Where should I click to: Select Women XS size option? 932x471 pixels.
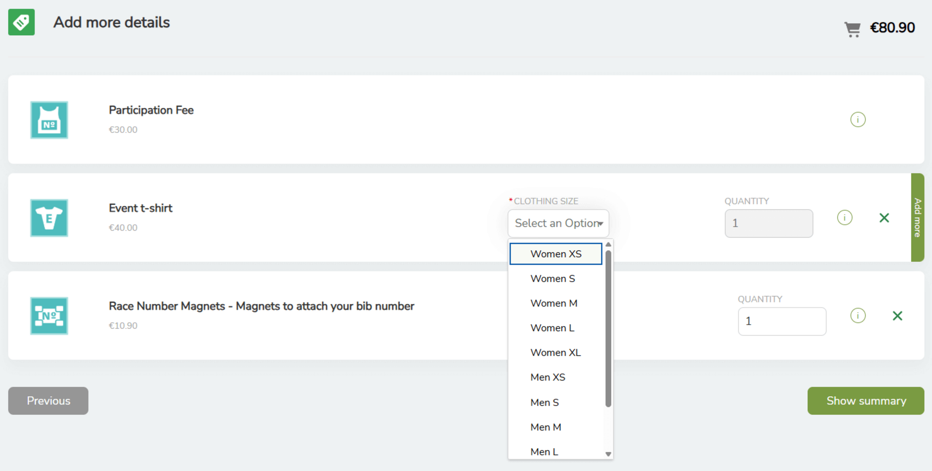pos(555,254)
